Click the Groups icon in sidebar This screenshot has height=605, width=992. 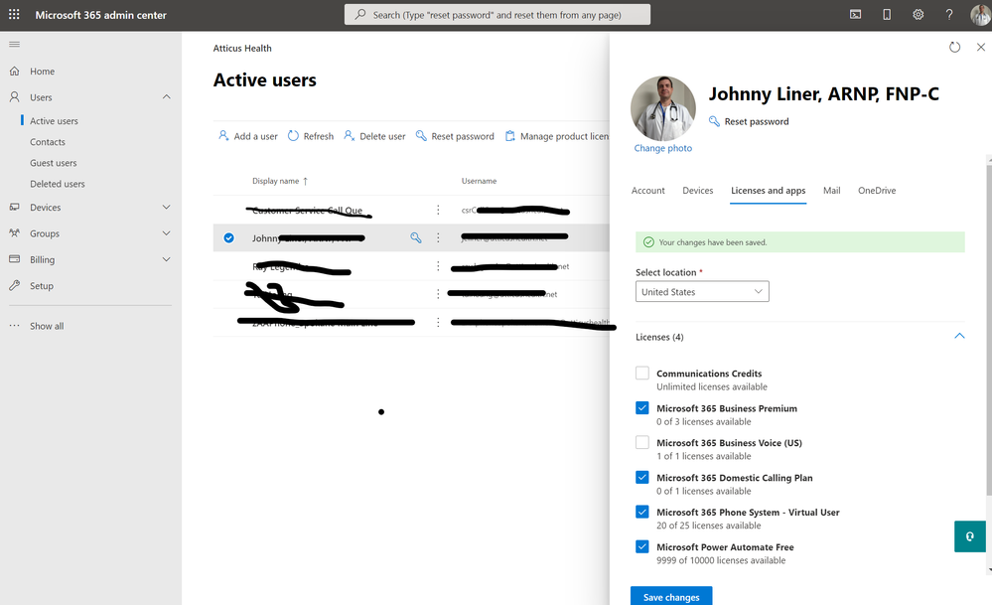coord(15,232)
